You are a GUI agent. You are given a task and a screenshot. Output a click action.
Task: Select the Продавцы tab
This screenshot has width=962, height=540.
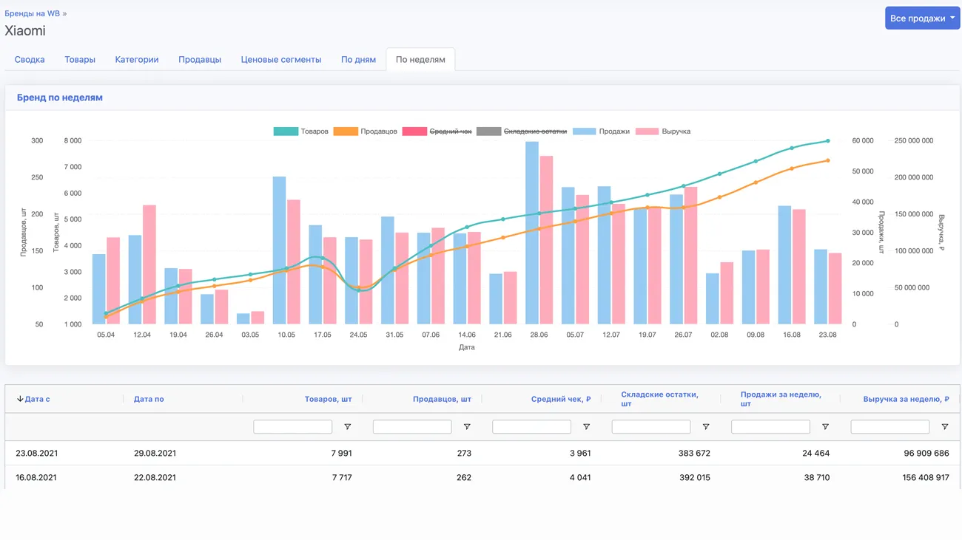click(x=200, y=60)
